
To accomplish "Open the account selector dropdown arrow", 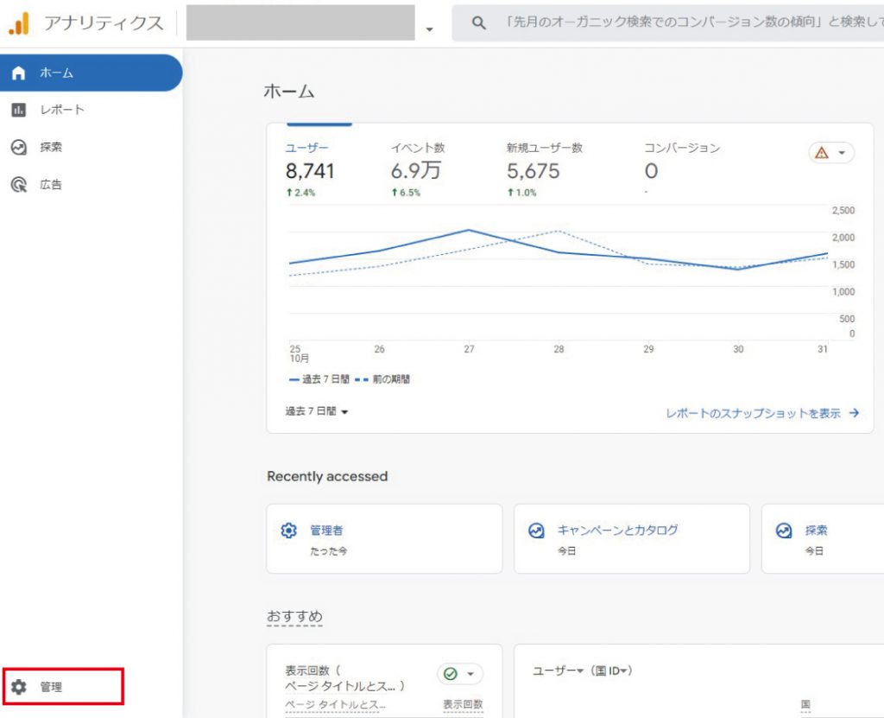I will point(430,29).
